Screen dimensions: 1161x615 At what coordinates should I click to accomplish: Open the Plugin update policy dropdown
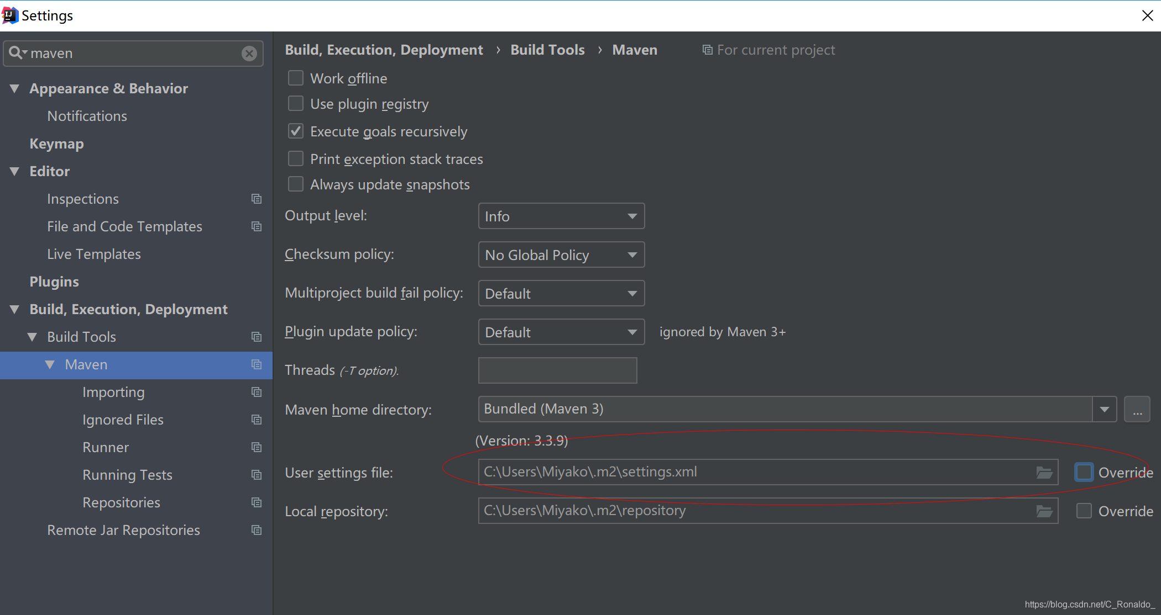[x=561, y=332]
